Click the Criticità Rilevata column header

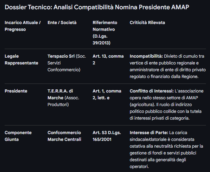point(147,23)
